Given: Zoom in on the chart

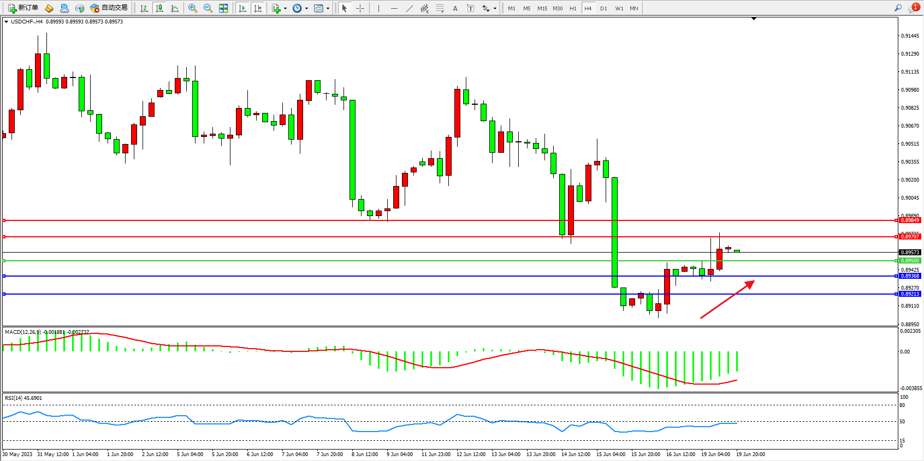Looking at the screenshot, I should (192, 8).
